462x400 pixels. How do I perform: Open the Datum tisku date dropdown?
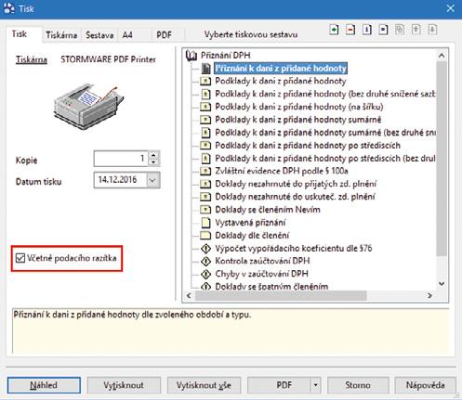coord(152,180)
